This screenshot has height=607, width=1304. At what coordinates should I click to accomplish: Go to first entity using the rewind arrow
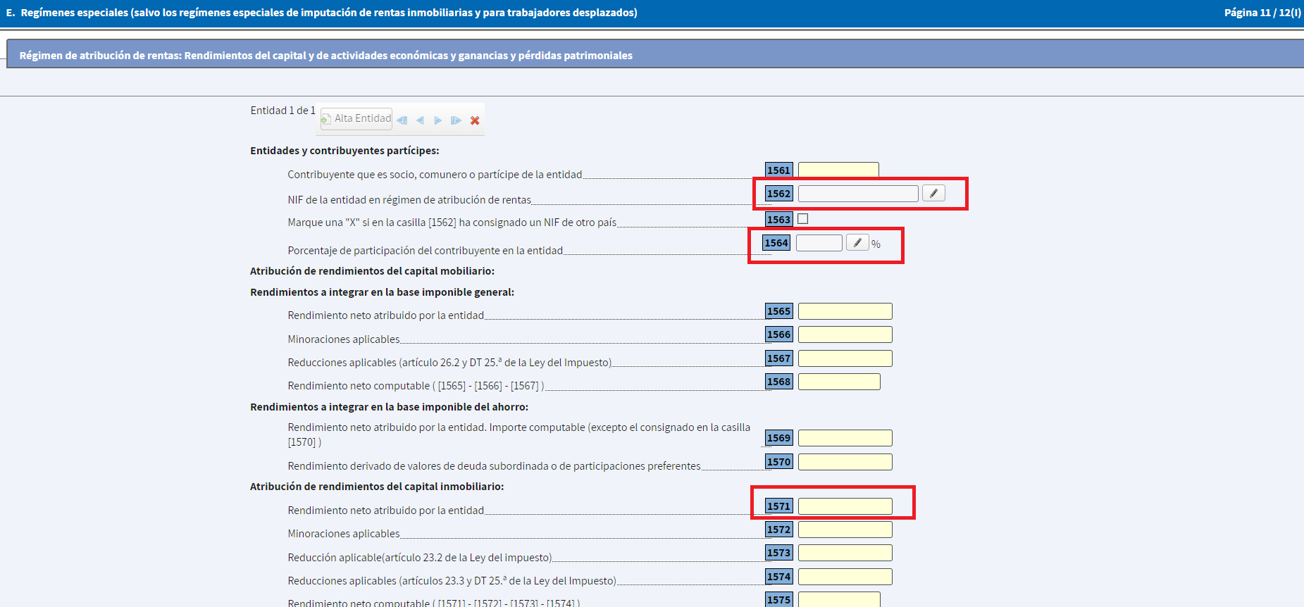pos(402,120)
